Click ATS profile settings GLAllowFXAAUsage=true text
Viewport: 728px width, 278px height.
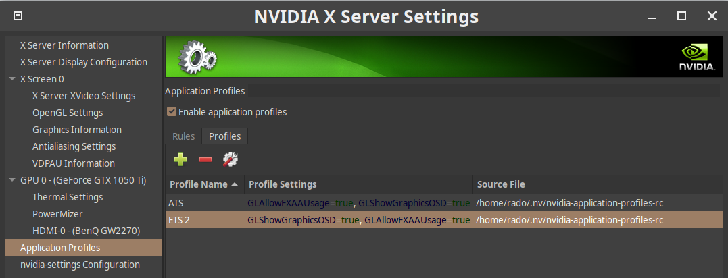point(300,203)
